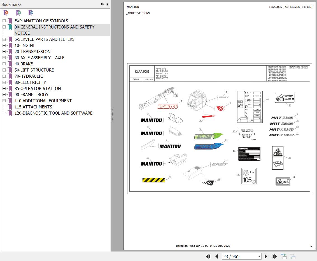The image size is (317, 261).
Task: Click the bookmark destination arrow icon
Action: tap(31, 13)
